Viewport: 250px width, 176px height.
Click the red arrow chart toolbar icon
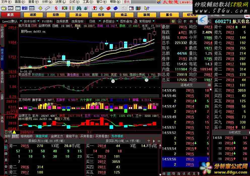94,8
